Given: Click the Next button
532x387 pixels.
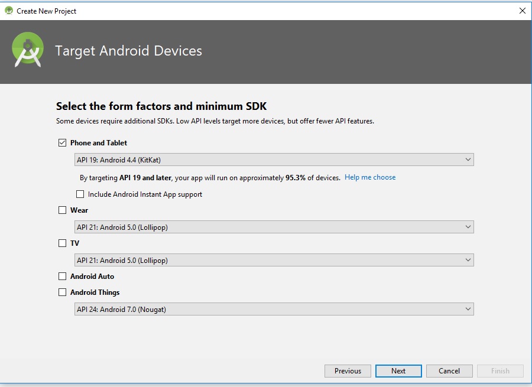Looking at the screenshot, I should pyautogui.click(x=398, y=370).
